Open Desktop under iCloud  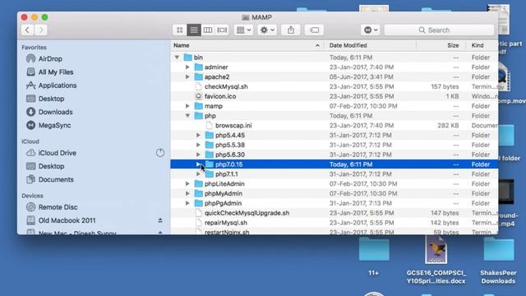(51, 166)
